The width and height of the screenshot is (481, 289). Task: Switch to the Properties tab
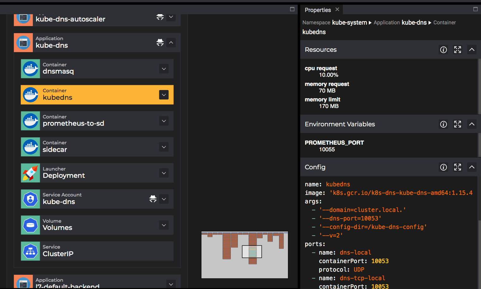tap(318, 10)
